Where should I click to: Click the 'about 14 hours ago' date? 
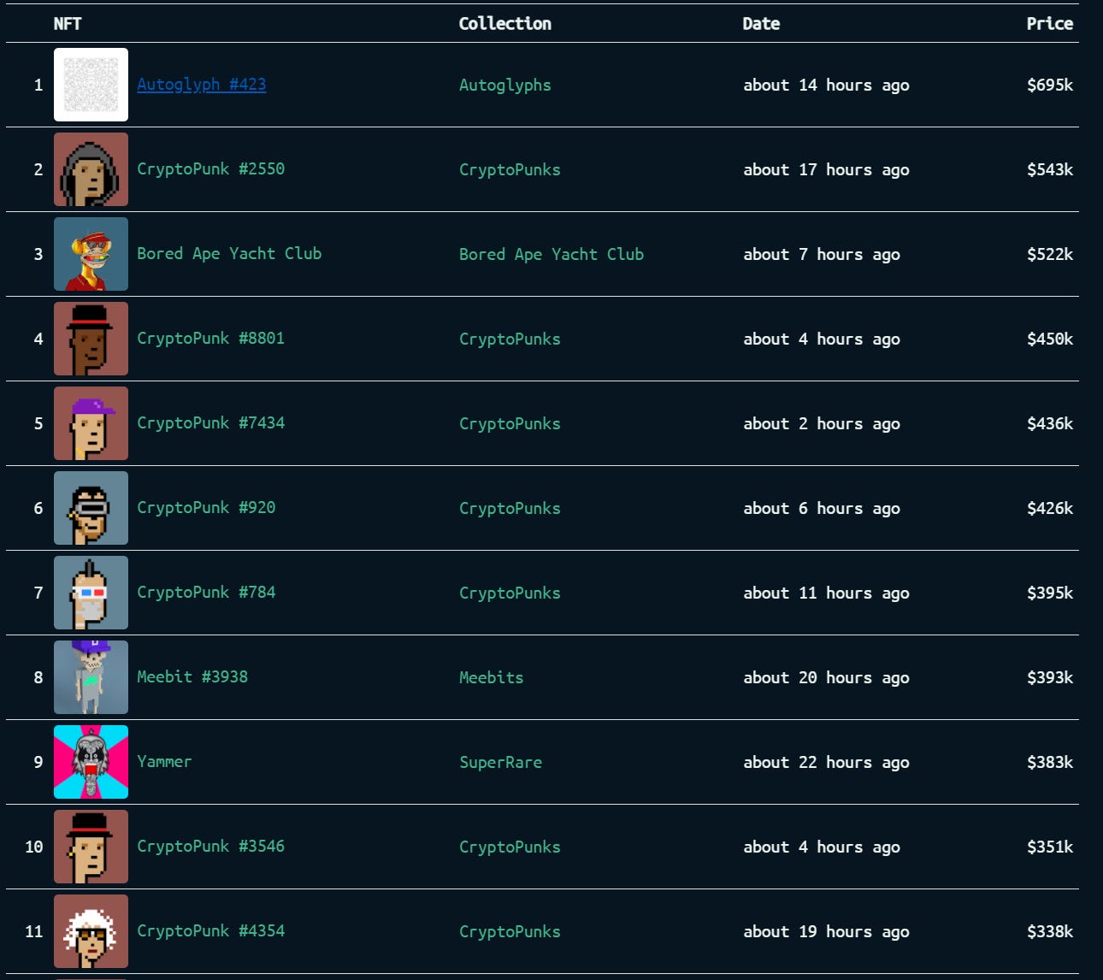(x=826, y=86)
